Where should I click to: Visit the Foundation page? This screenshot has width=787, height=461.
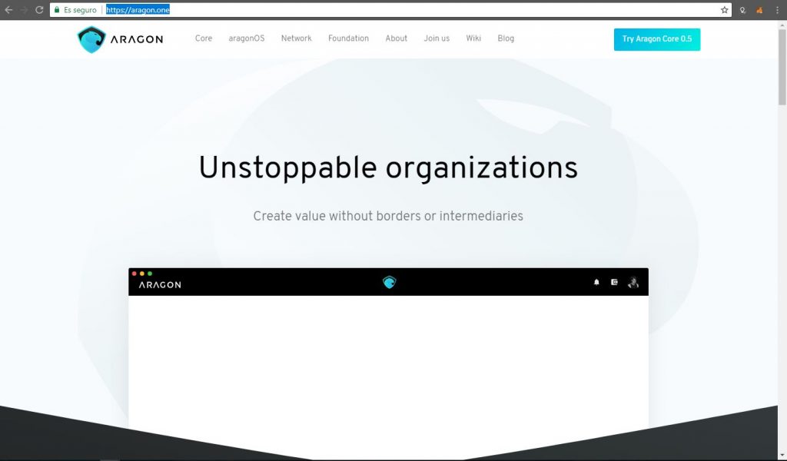coord(348,38)
